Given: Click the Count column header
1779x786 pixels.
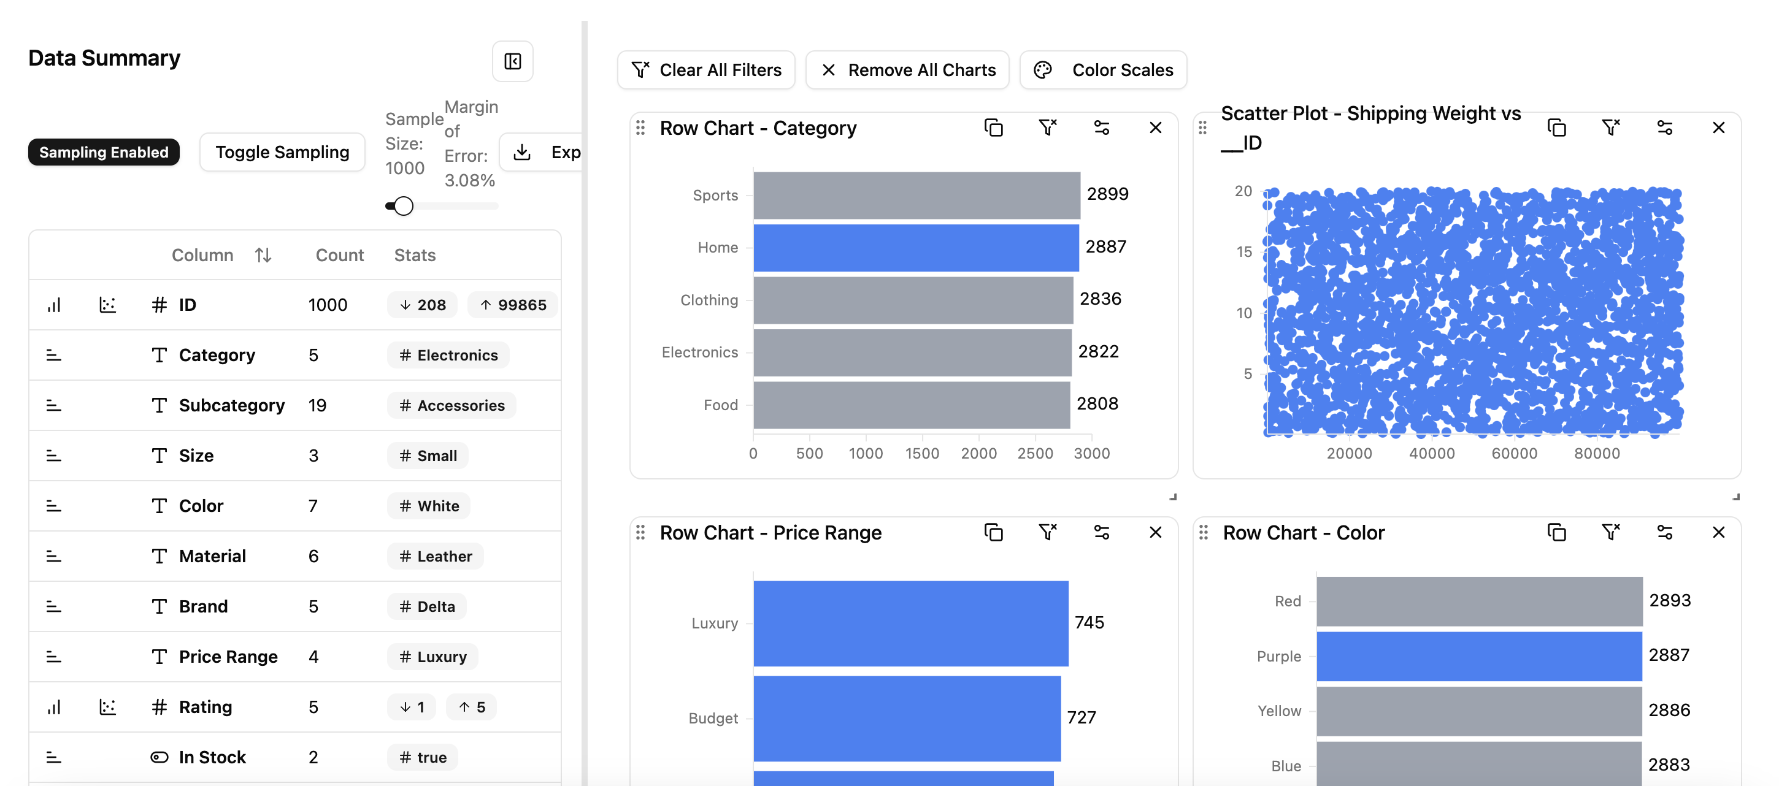Looking at the screenshot, I should point(339,255).
